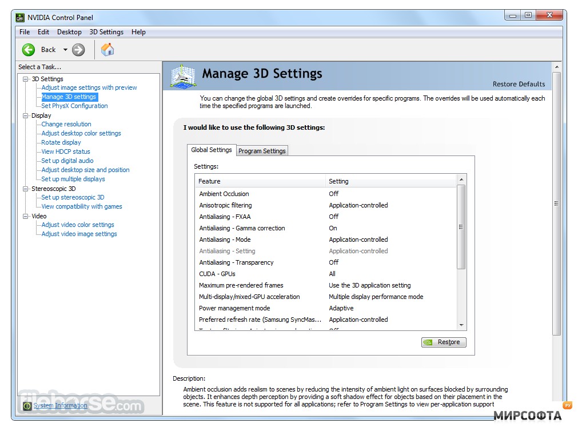This screenshot has height=431, width=578.
Task: Collapse the 3D Settings tree node
Action: 25,79
